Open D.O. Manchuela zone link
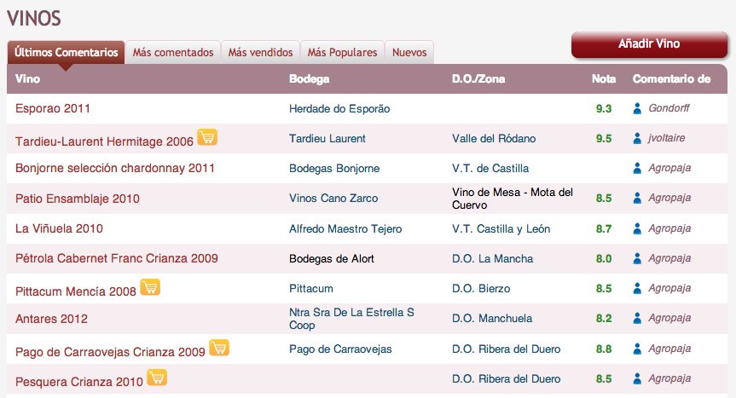This screenshot has height=398, width=742. pos(491,318)
